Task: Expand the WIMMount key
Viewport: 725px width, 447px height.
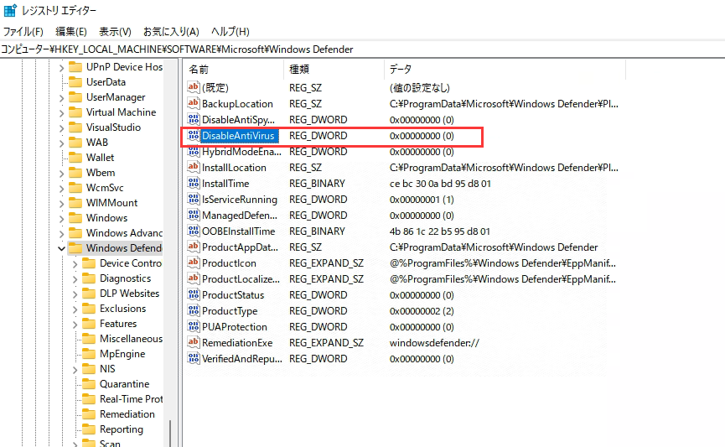Action: 61,203
